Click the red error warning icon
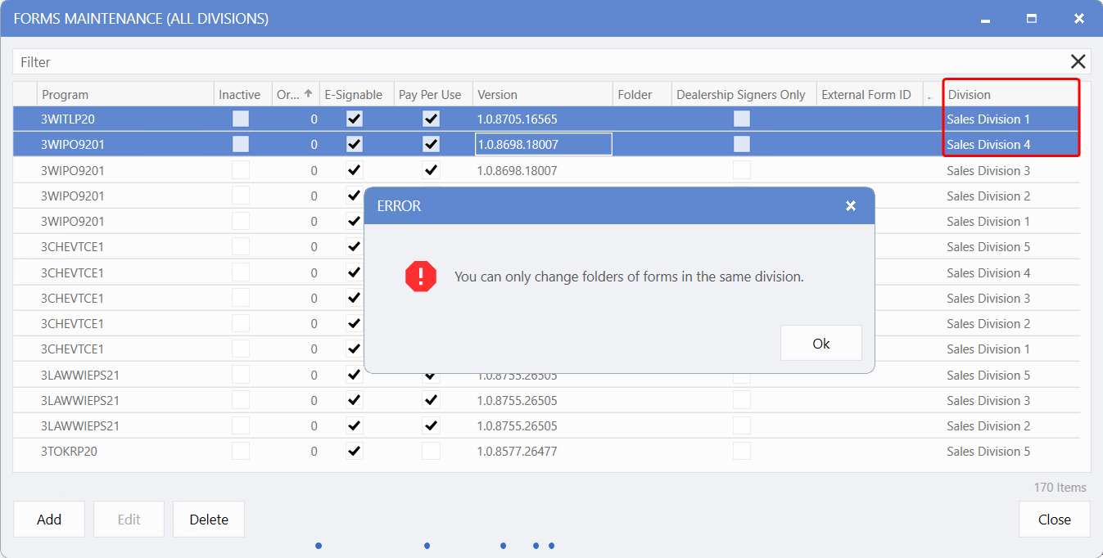1103x558 pixels. 421,277
